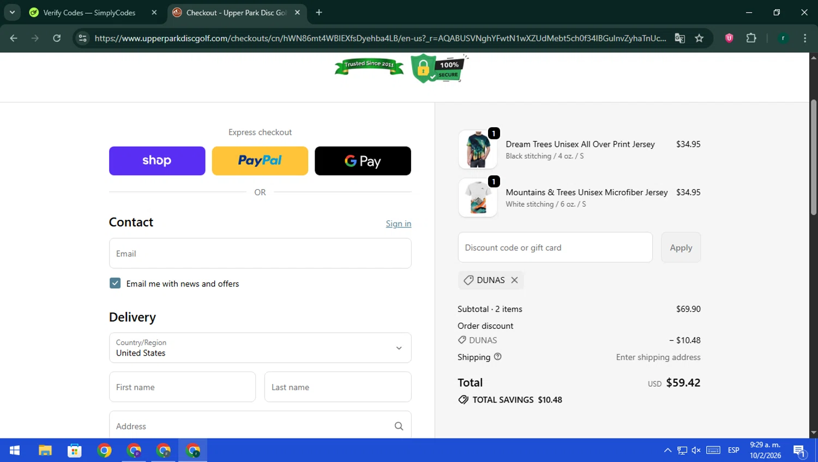The height and width of the screenshot is (462, 818).
Task: Click the TOTAL SAVINGS $10.48 text
Action: (517, 400)
